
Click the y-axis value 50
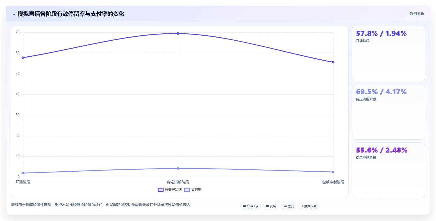[x=18, y=74]
